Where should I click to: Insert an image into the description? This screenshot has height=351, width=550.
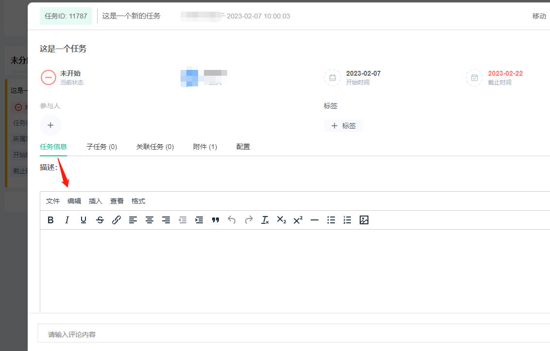[364, 220]
